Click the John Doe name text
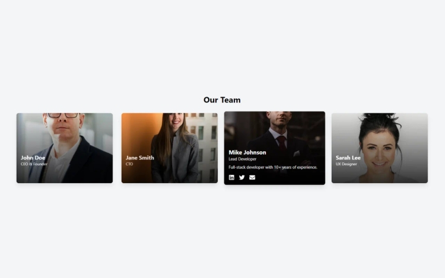Viewport: 445px width, 278px height. pos(33,158)
